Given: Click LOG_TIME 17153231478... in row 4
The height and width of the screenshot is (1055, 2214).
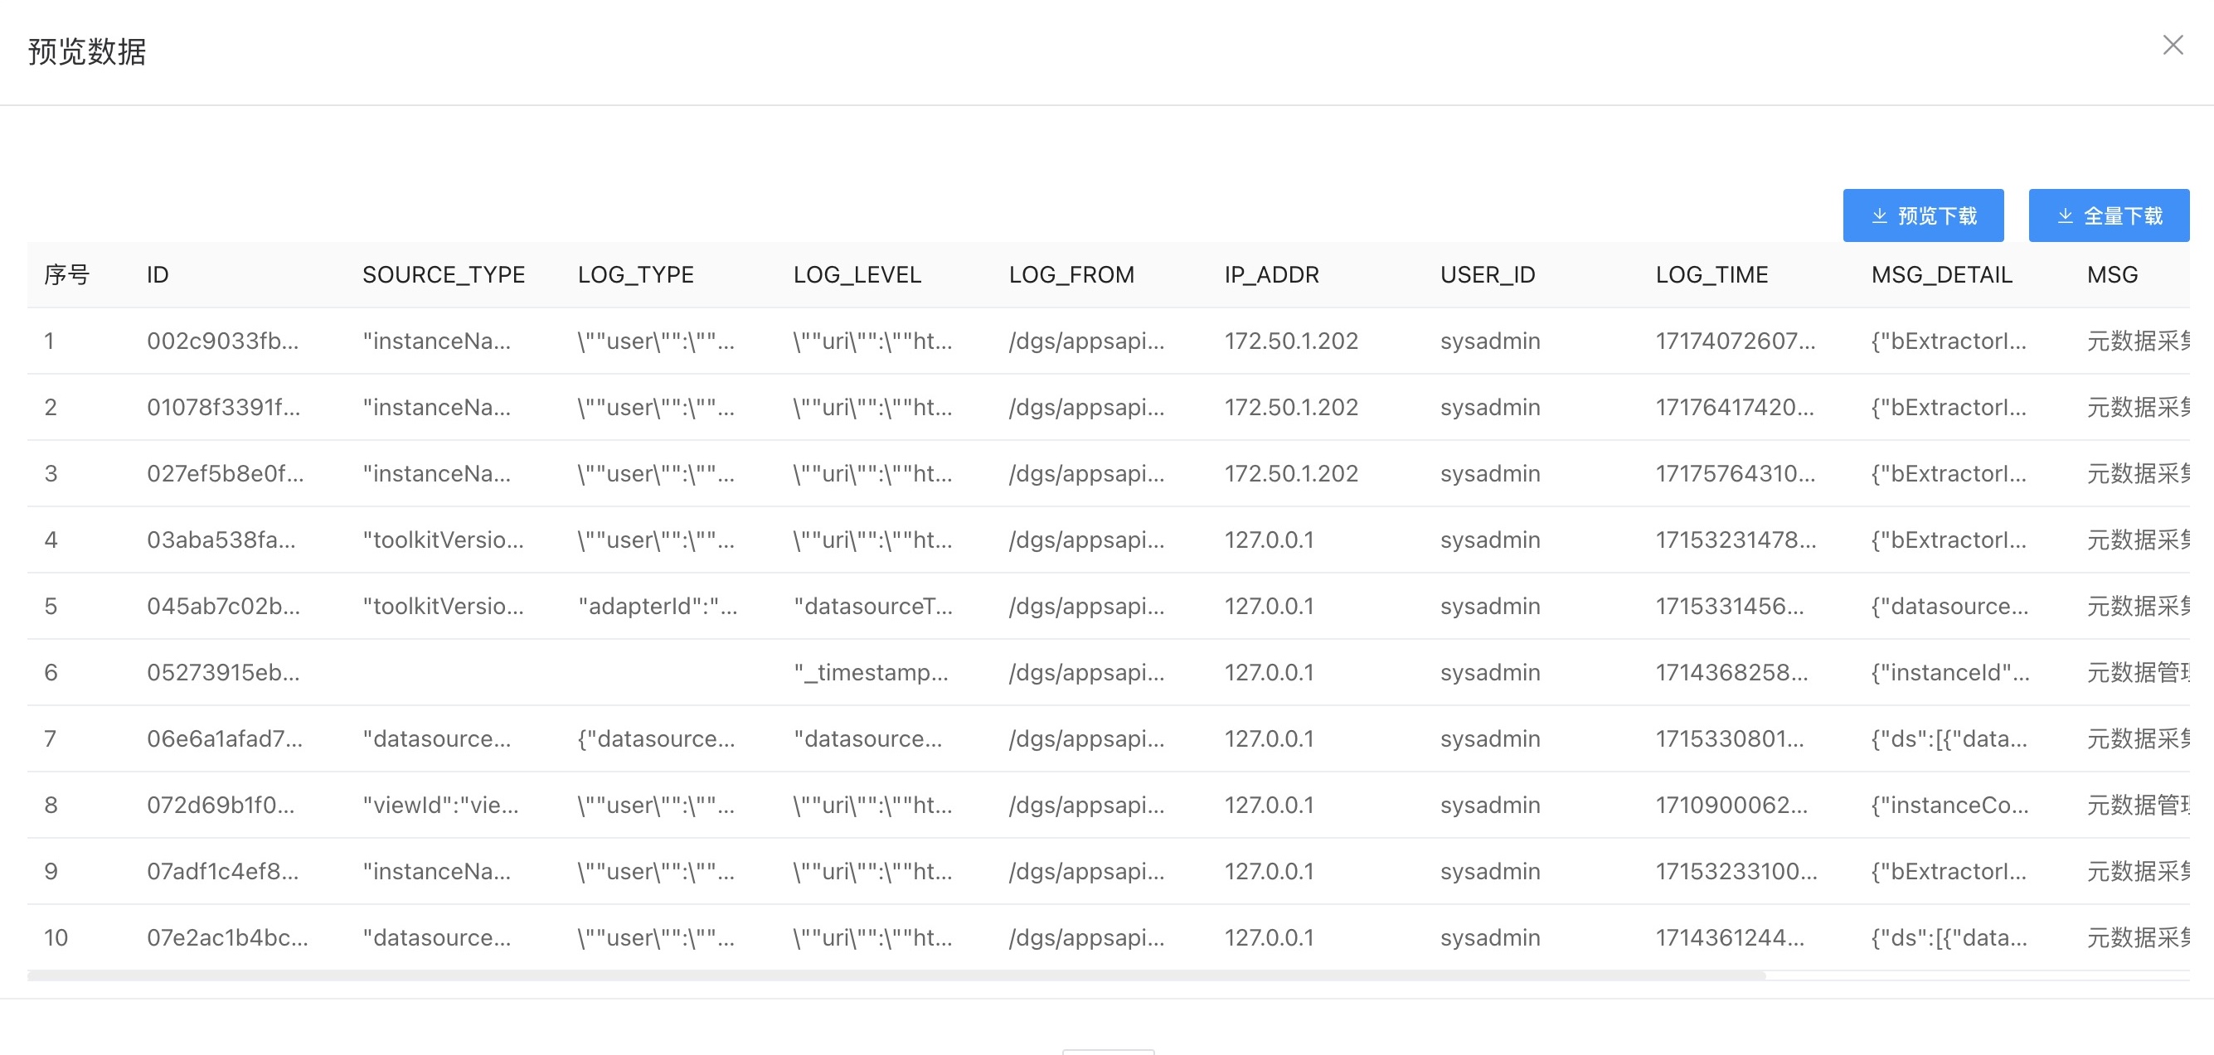Looking at the screenshot, I should (1736, 540).
